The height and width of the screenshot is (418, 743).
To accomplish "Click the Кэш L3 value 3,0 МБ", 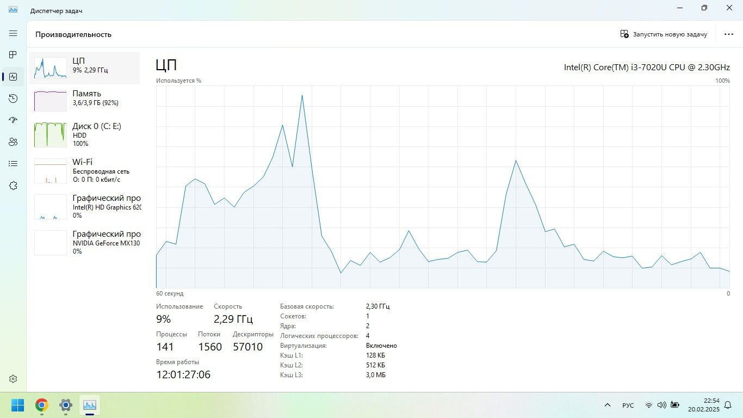I will [376, 375].
